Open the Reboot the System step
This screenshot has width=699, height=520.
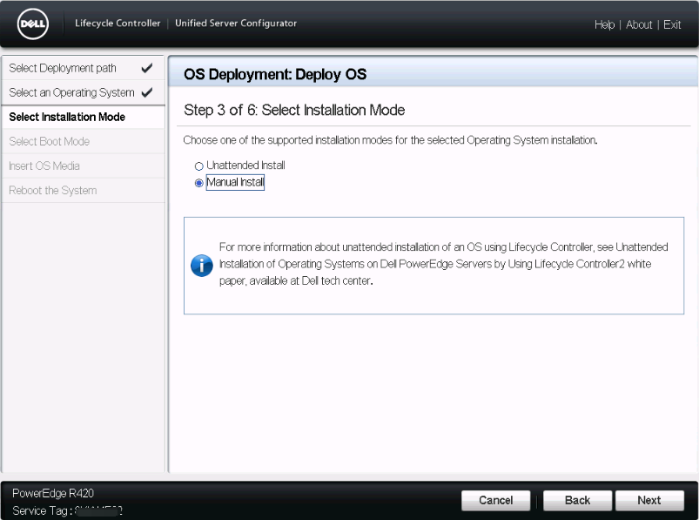coord(52,190)
